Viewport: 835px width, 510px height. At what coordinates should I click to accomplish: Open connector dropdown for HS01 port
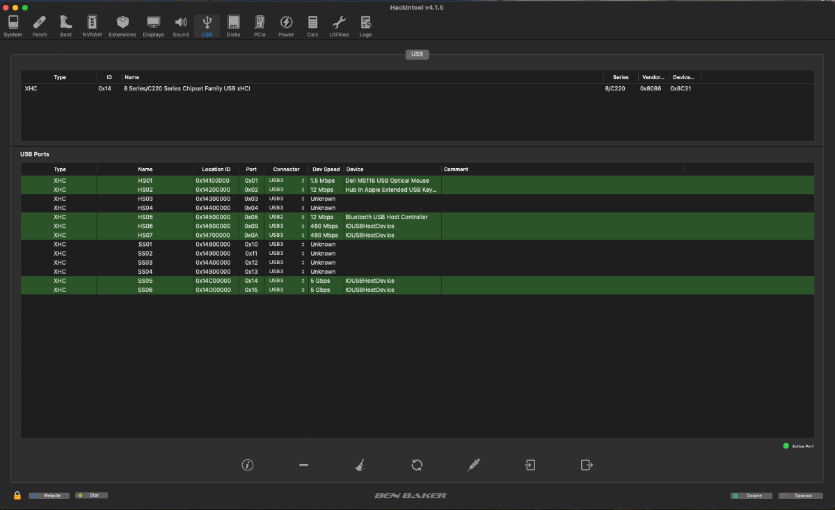tap(287, 181)
